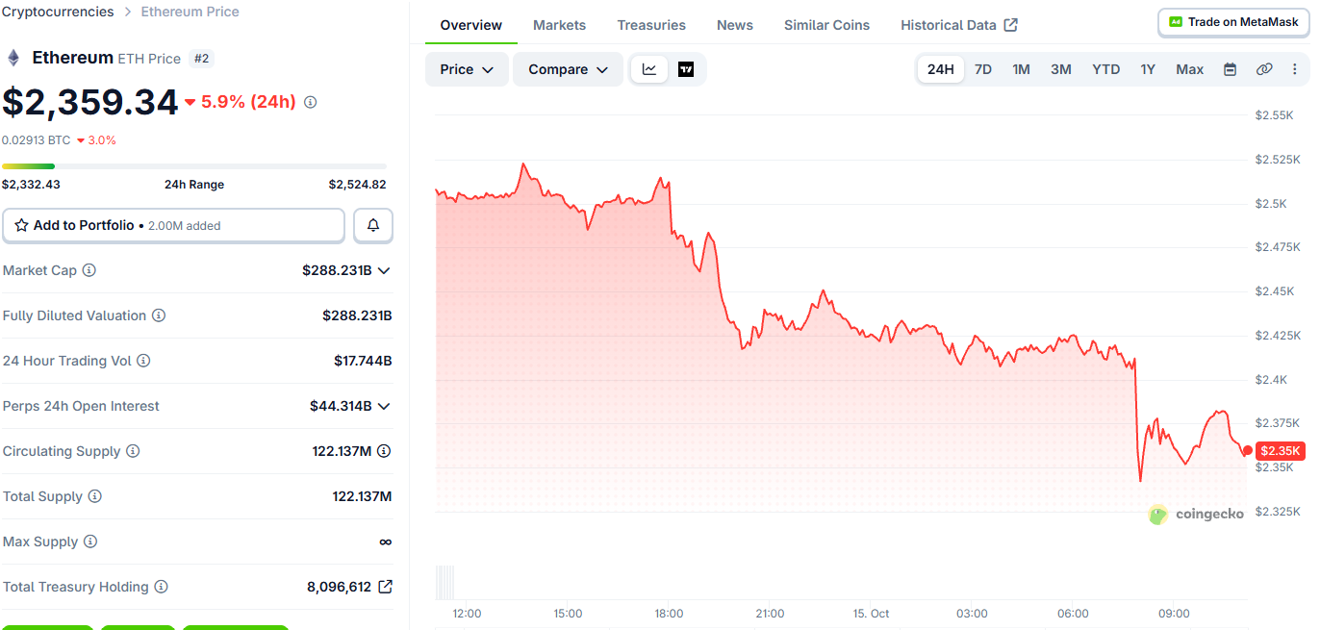This screenshot has width=1320, height=630.
Task: Click the #2 rank badge
Action: (201, 59)
